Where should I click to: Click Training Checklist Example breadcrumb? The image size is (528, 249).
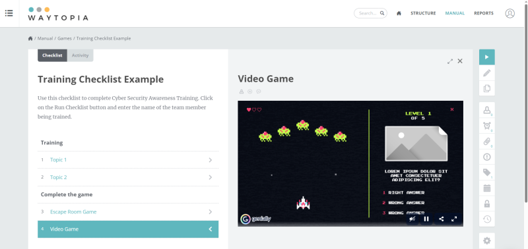click(104, 38)
